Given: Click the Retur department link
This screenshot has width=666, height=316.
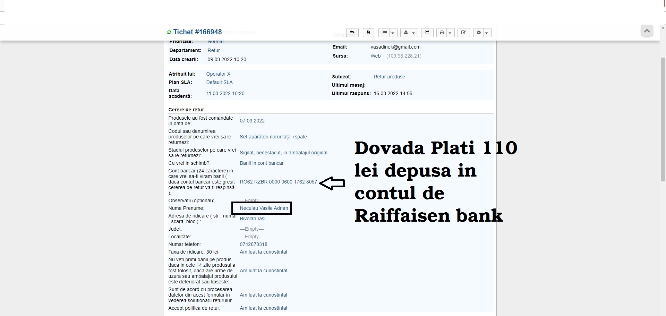Looking at the screenshot, I should coord(214,50).
